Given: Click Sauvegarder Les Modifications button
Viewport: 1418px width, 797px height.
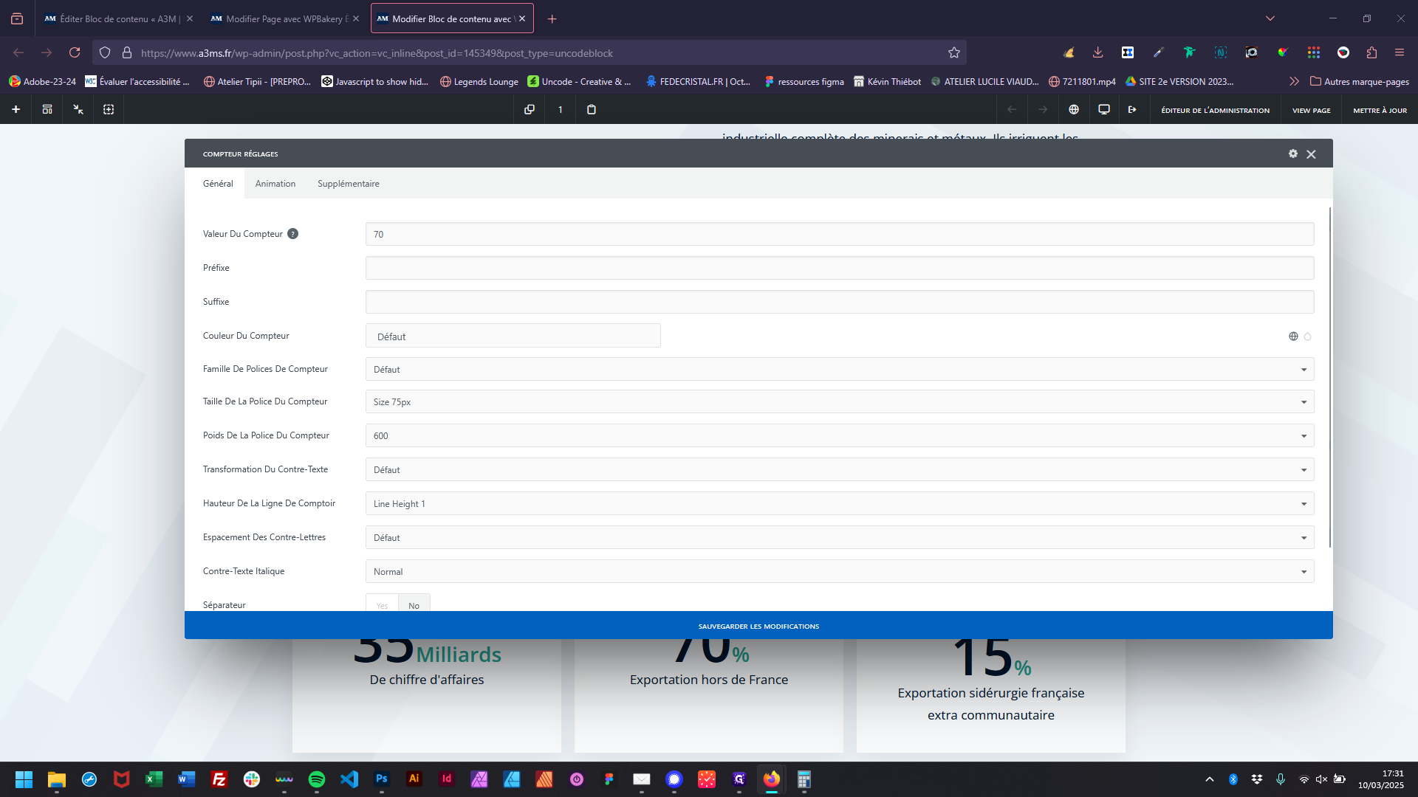Looking at the screenshot, I should tap(758, 626).
